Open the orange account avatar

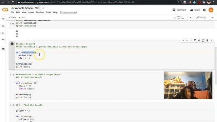211,10
